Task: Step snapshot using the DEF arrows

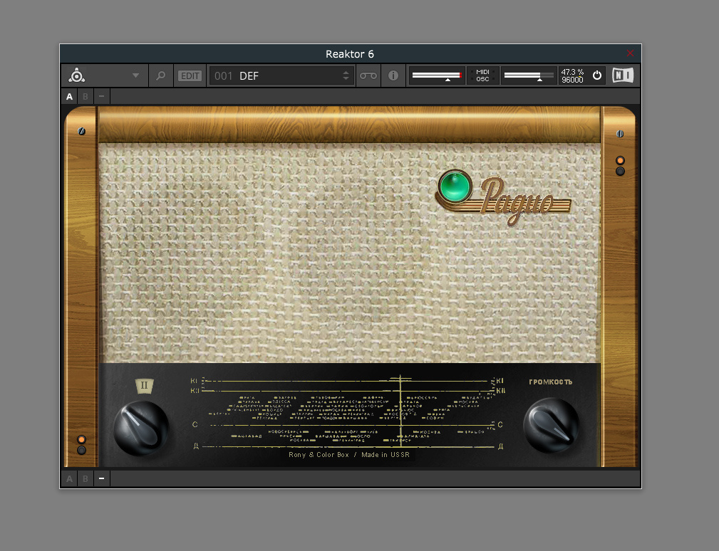Action: [346, 75]
